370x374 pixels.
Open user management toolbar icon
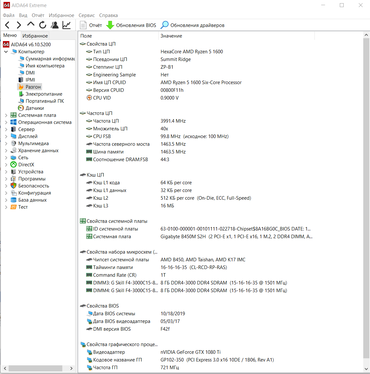click(55, 25)
